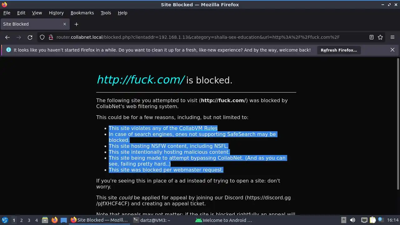The width and height of the screenshot is (400, 225).
Task: Open the volume speaker control
Action: point(352,220)
